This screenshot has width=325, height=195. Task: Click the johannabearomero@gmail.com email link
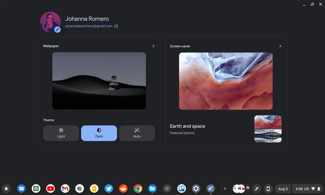click(x=89, y=26)
